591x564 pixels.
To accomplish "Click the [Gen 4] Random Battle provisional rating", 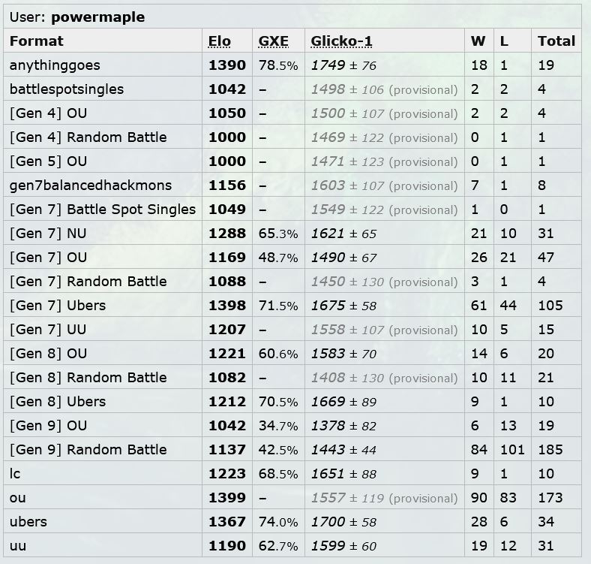I will [384, 137].
